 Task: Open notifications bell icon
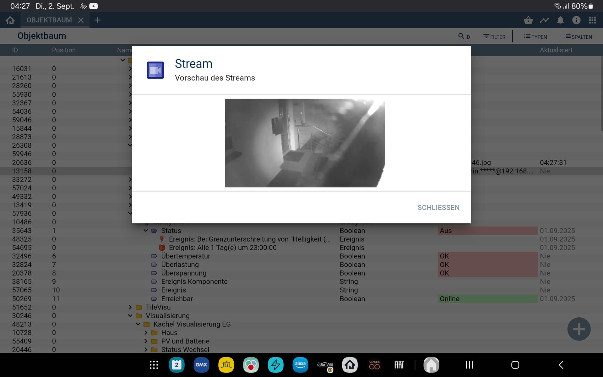pos(560,20)
